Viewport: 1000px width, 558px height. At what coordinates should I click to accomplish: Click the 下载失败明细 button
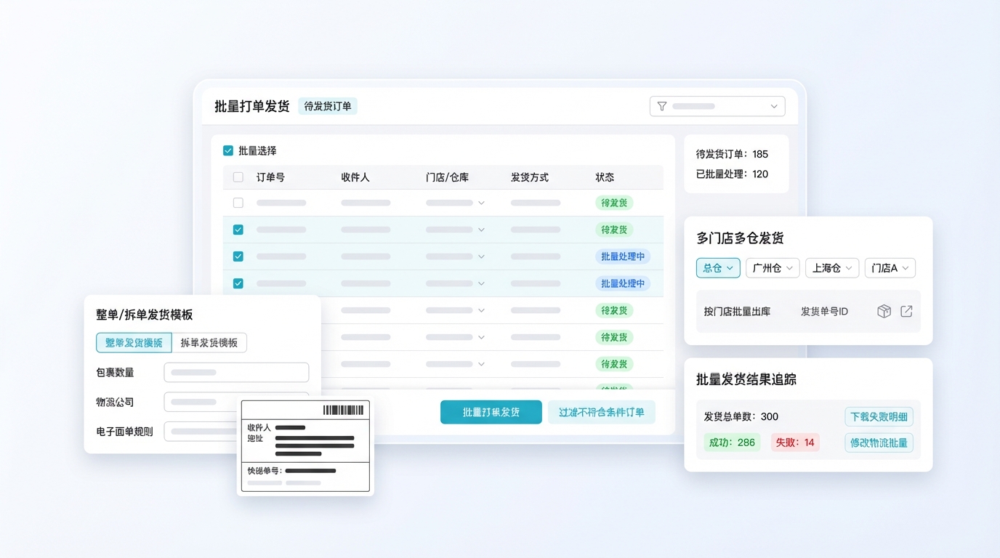pos(879,417)
